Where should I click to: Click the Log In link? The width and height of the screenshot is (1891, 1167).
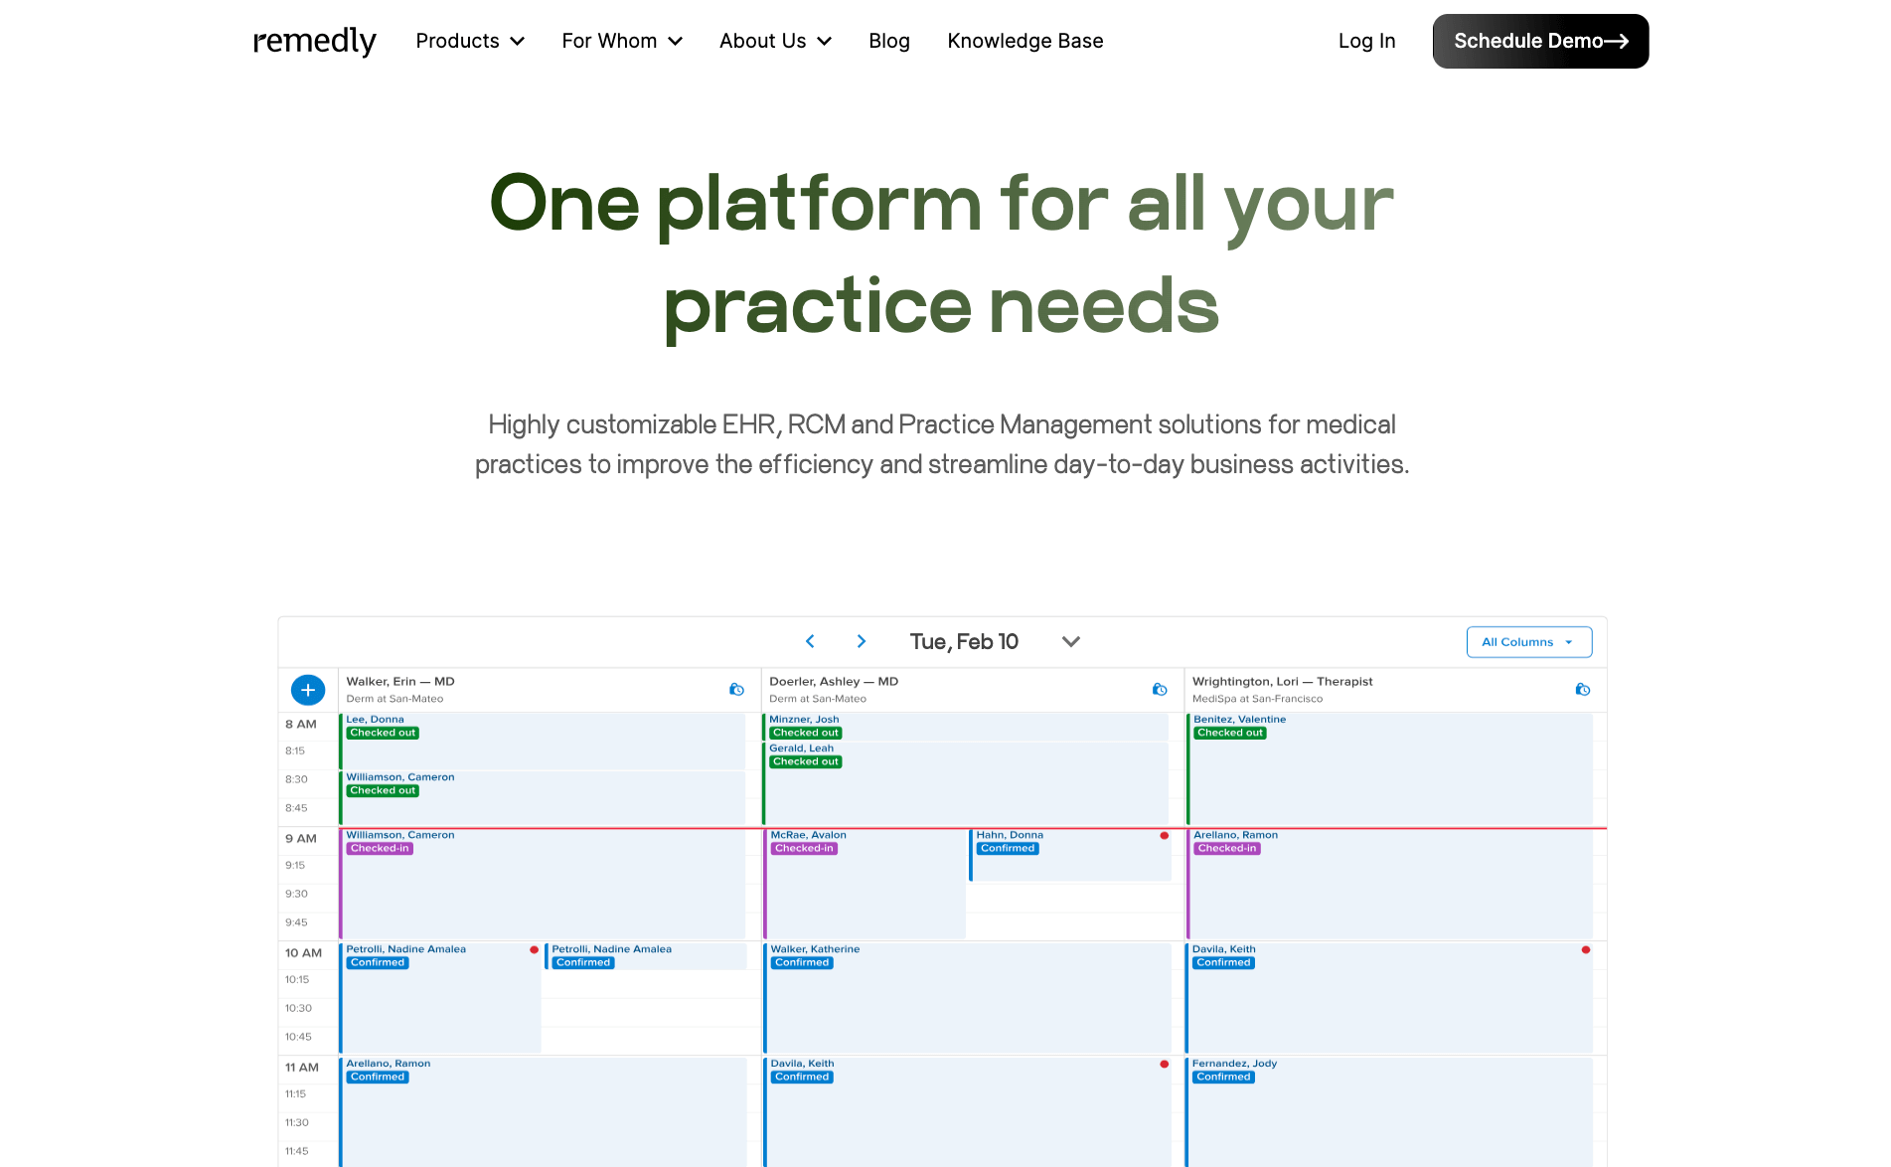click(x=1366, y=41)
